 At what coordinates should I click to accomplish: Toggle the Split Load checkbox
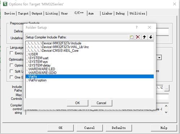click(x=12, y=71)
